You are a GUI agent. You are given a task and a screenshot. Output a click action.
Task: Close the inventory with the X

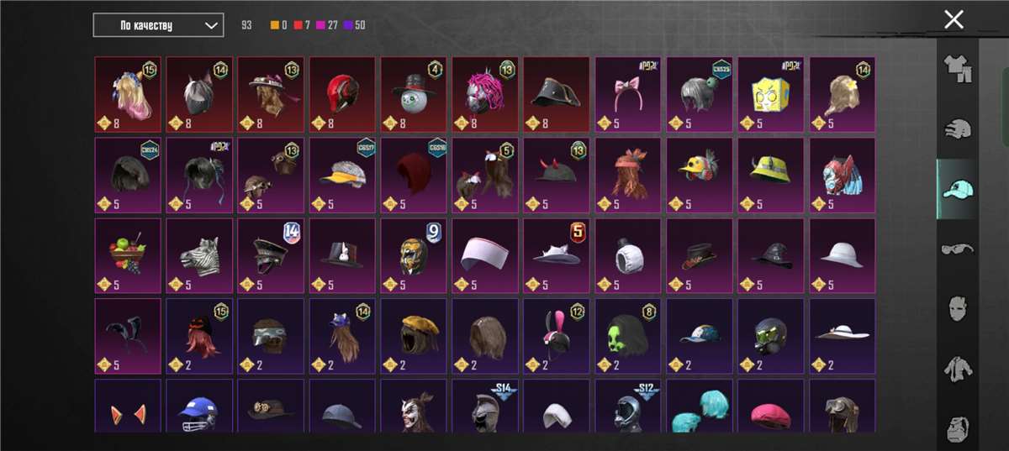[x=954, y=19]
